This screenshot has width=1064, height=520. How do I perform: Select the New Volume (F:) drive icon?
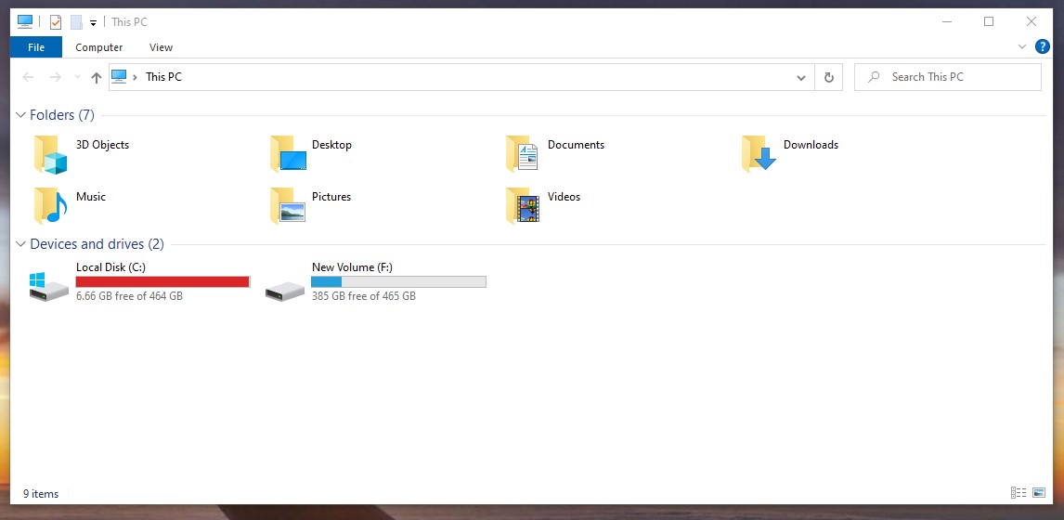click(x=285, y=291)
